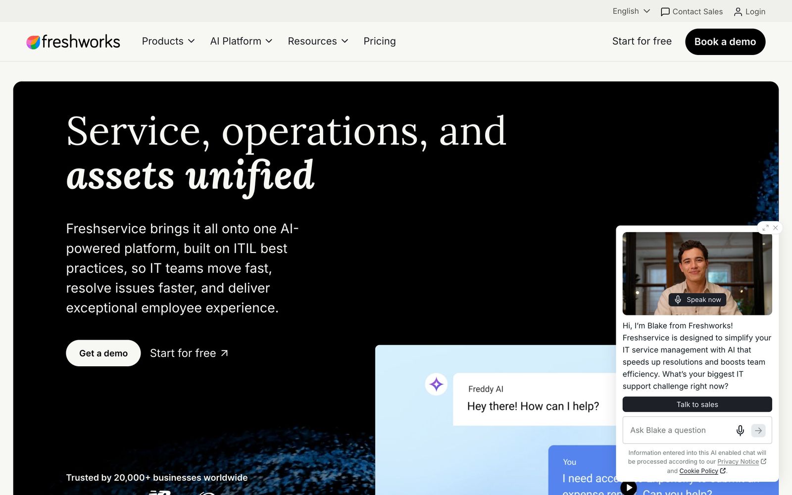Click 'Hey there! How can I help?' text
Screen dimensions: 792x495
(533, 406)
